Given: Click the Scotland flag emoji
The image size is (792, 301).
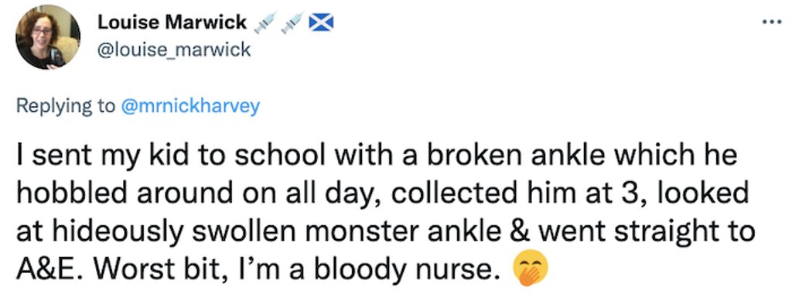Looking at the screenshot, I should click(321, 22).
